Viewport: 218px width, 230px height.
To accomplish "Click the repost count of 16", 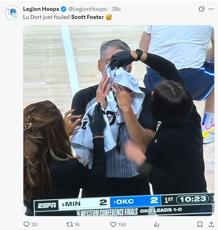I will (77, 224).
